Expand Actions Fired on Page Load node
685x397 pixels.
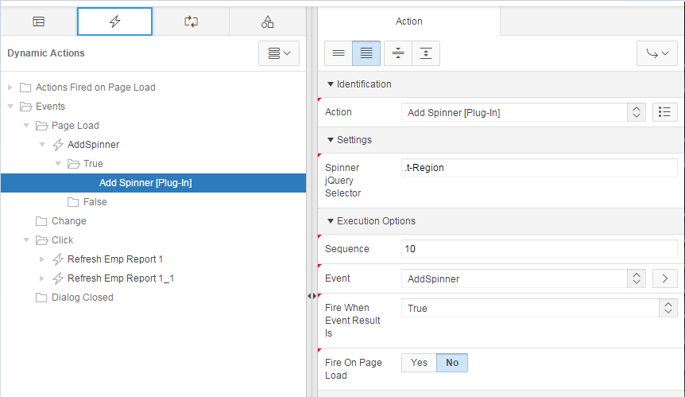click(10, 88)
